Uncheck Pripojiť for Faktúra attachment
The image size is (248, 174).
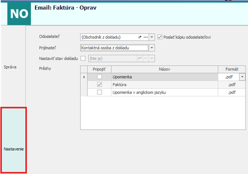click(99, 85)
